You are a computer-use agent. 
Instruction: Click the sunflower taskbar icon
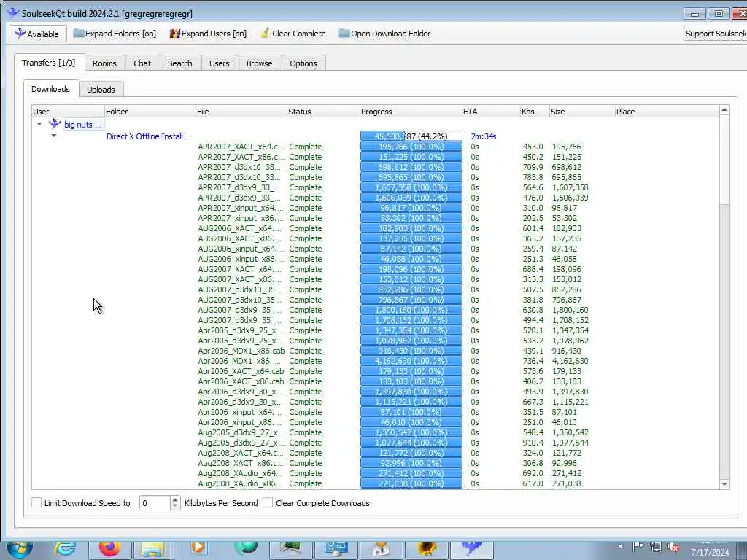(426, 549)
